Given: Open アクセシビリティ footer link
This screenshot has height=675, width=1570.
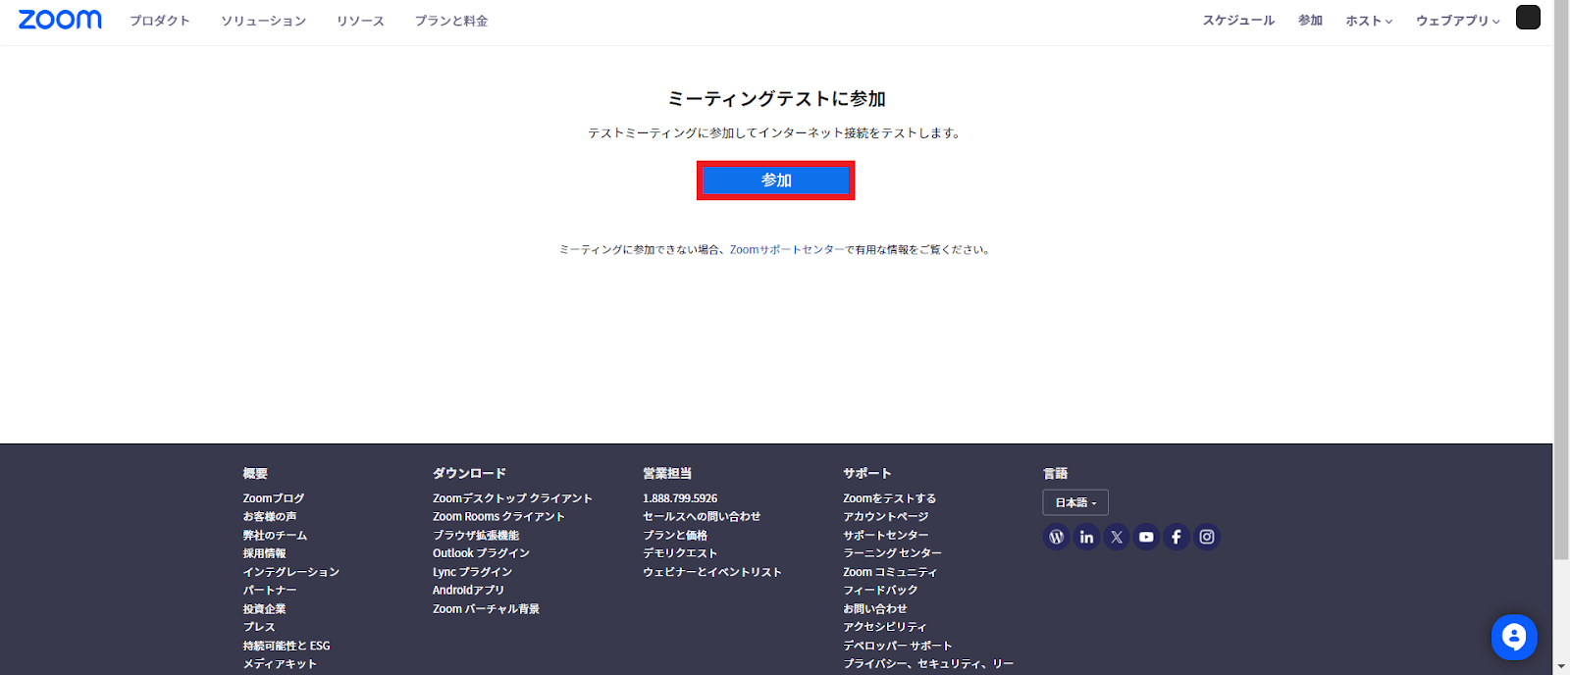Looking at the screenshot, I should [x=884, y=627].
